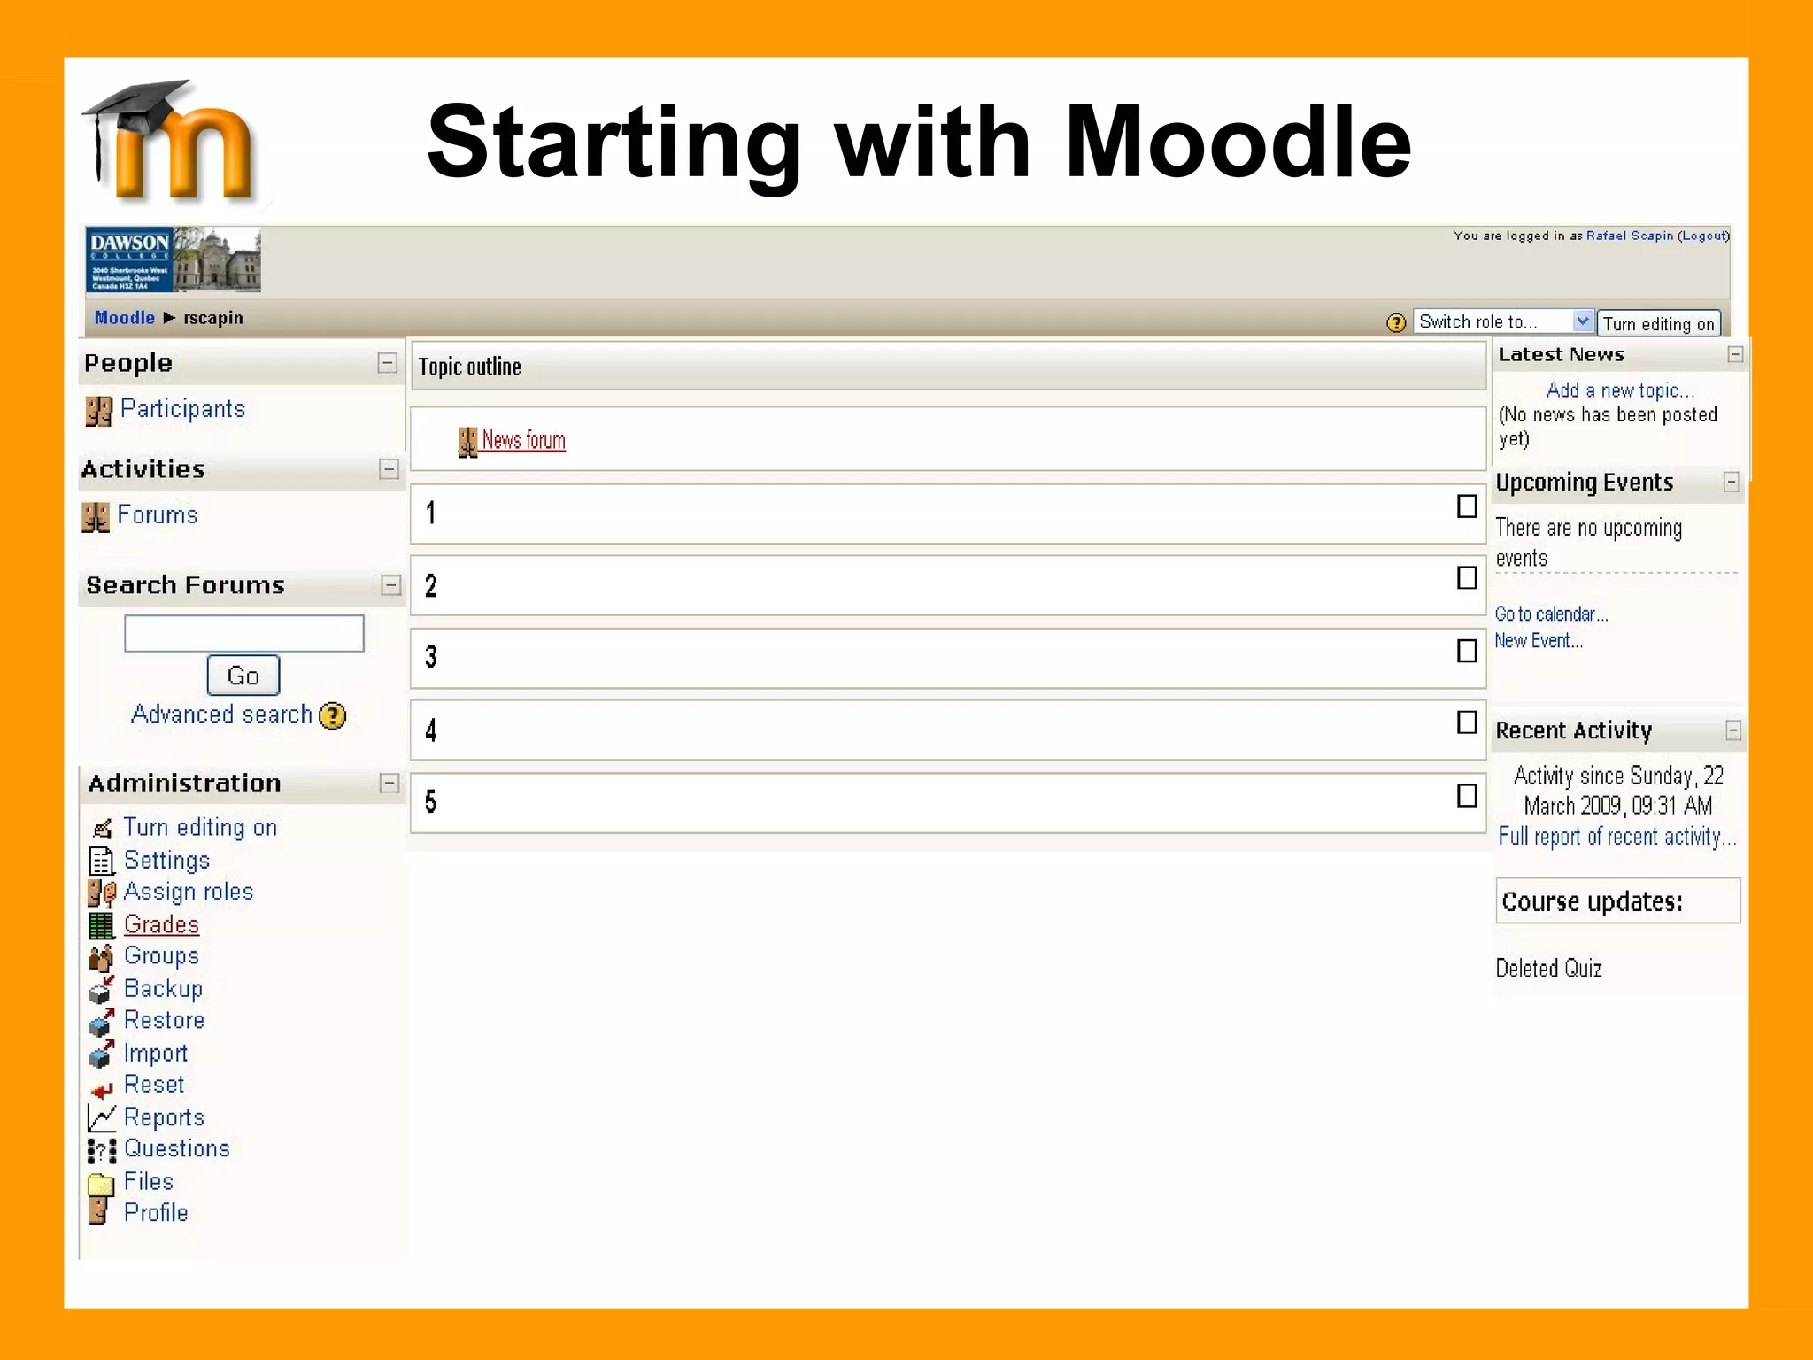Screen dimensions: 1813x1360
Task: Click the Search Forums text field
Action: pyautogui.click(x=243, y=634)
